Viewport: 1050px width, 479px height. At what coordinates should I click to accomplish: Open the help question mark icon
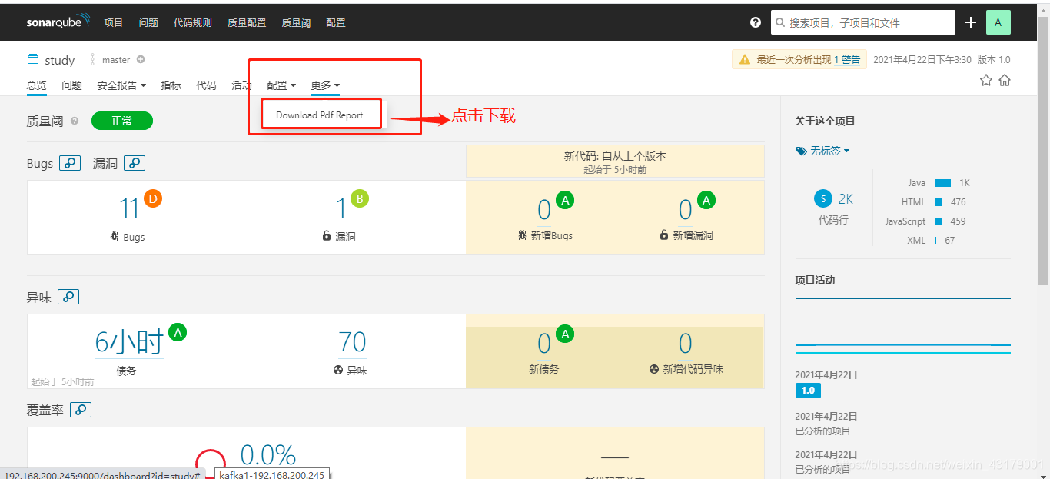[x=756, y=22]
